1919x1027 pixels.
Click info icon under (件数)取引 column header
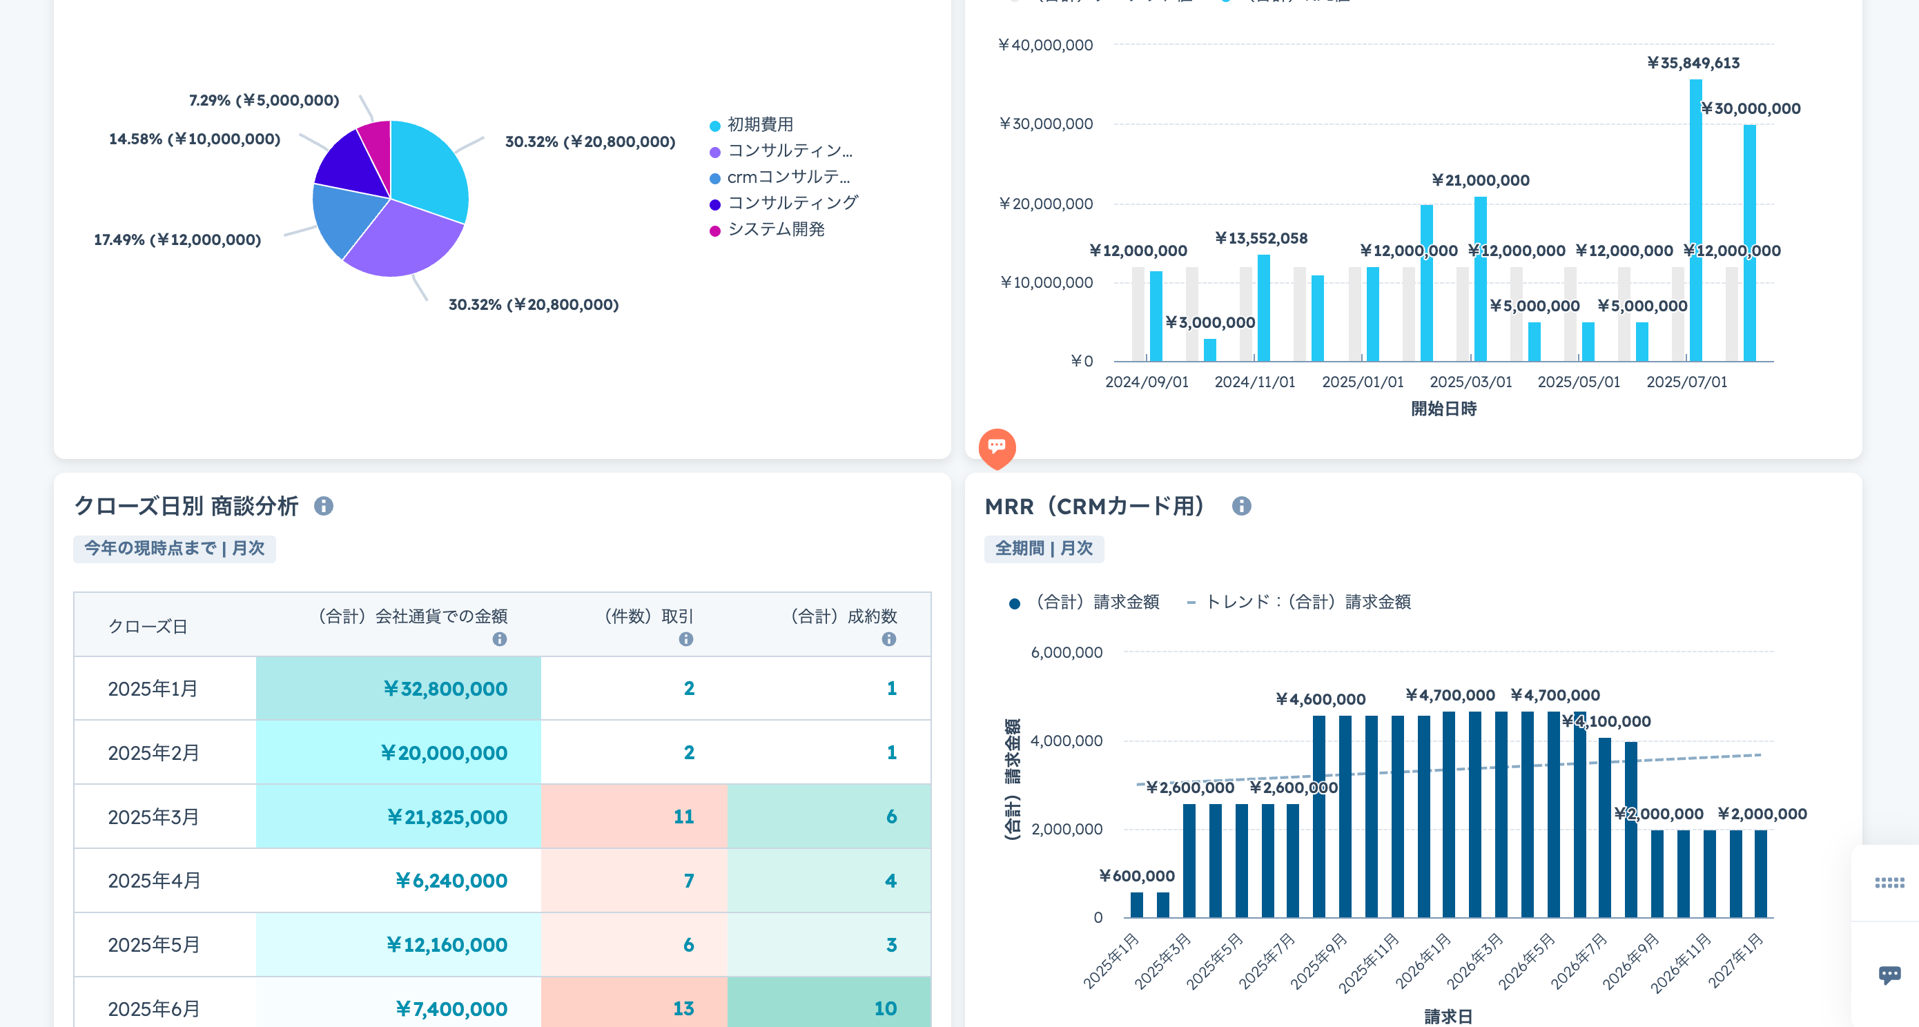[x=686, y=639]
